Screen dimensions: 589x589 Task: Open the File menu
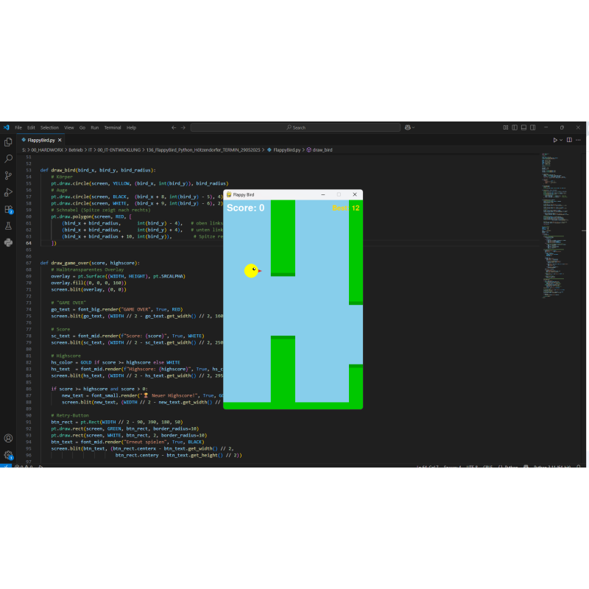point(18,127)
